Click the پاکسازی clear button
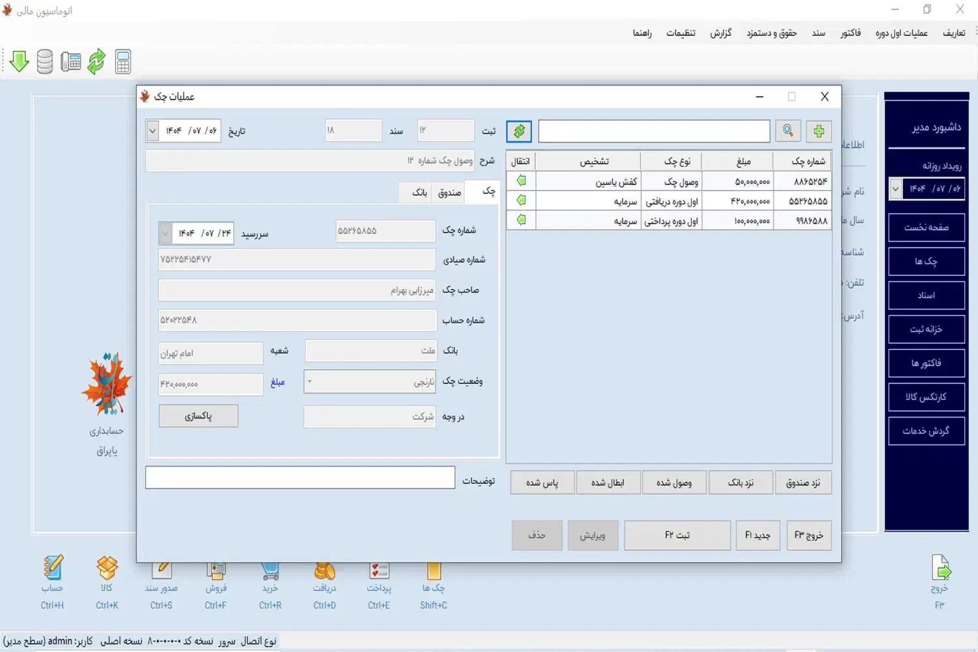 coord(198,416)
